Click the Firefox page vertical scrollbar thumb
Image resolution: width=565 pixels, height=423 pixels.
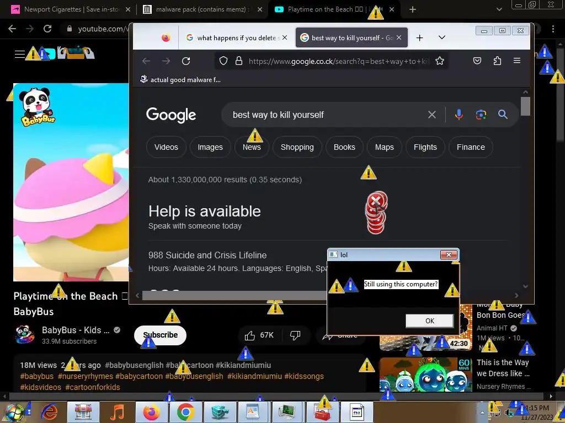click(525, 106)
